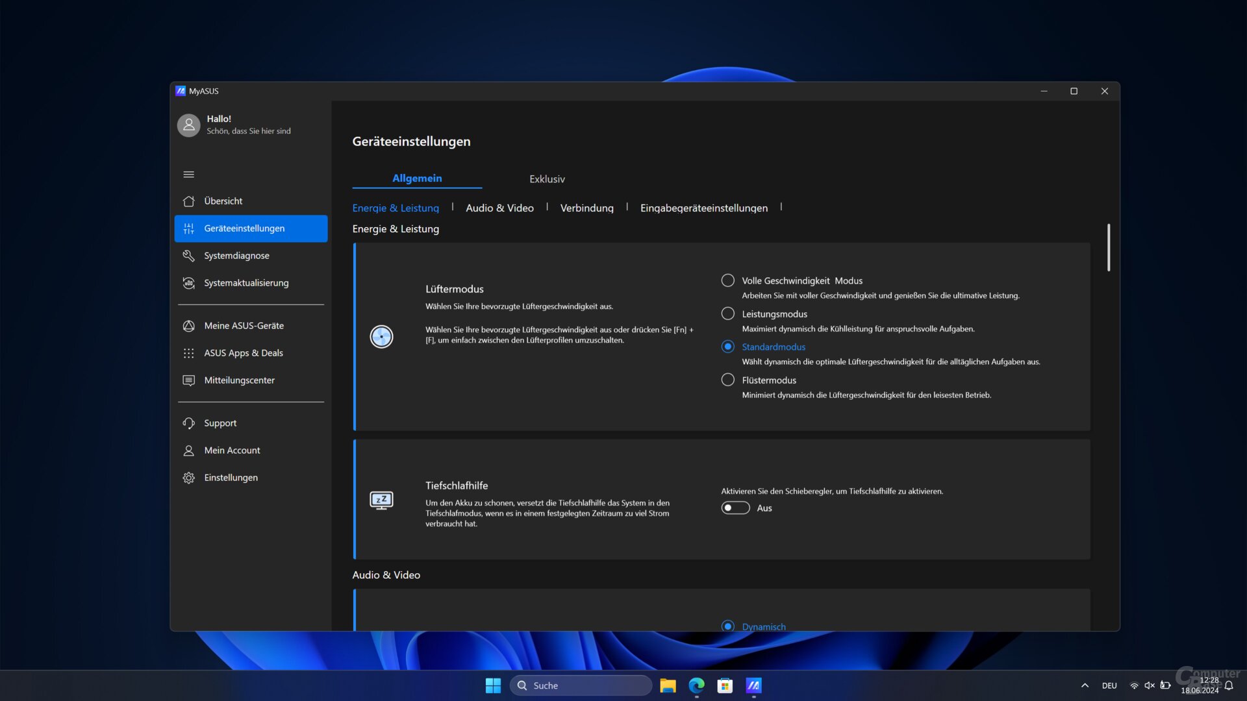
Task: Click the Systemaktualisierung update icon
Action: [188, 283]
